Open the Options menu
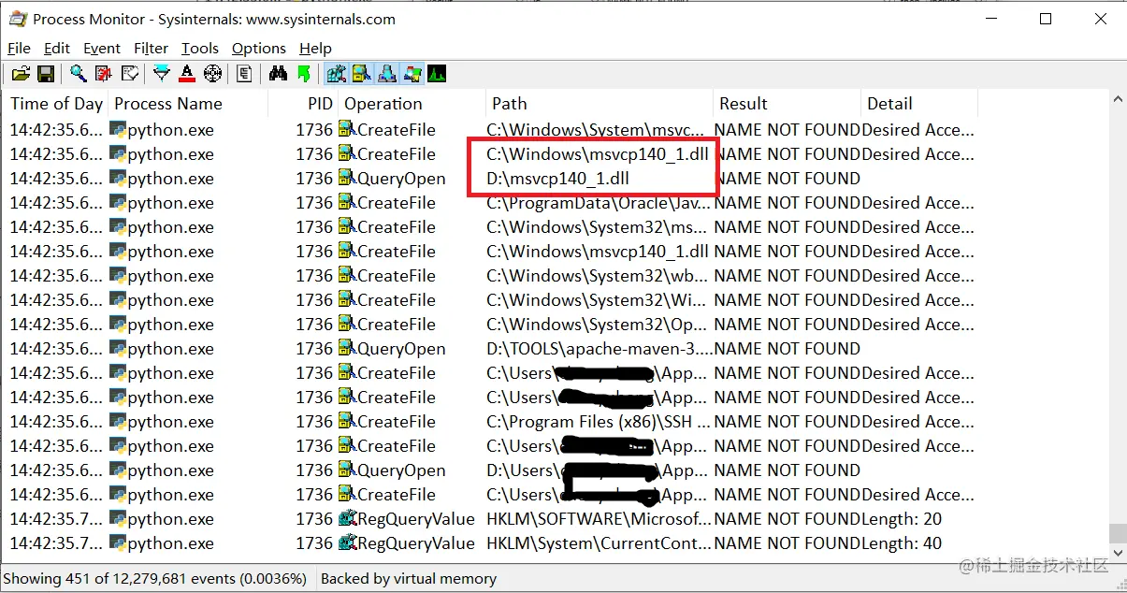The height and width of the screenshot is (593, 1127). click(258, 48)
